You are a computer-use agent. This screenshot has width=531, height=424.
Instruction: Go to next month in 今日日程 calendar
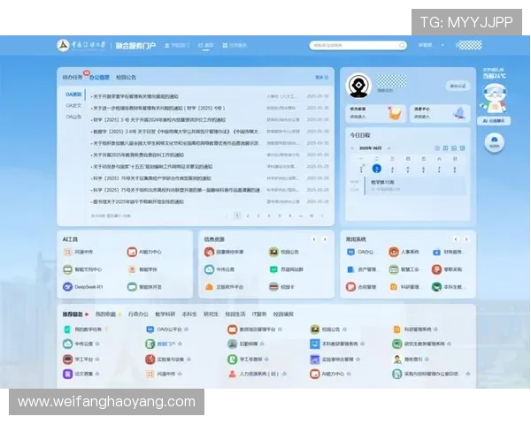point(389,148)
